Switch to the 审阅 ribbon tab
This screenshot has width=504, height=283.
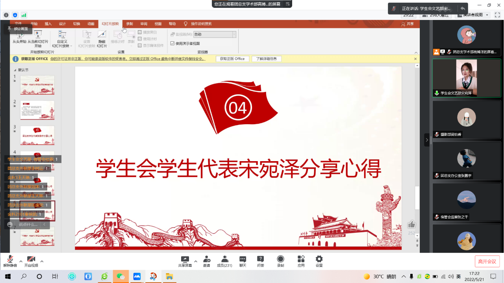144,24
